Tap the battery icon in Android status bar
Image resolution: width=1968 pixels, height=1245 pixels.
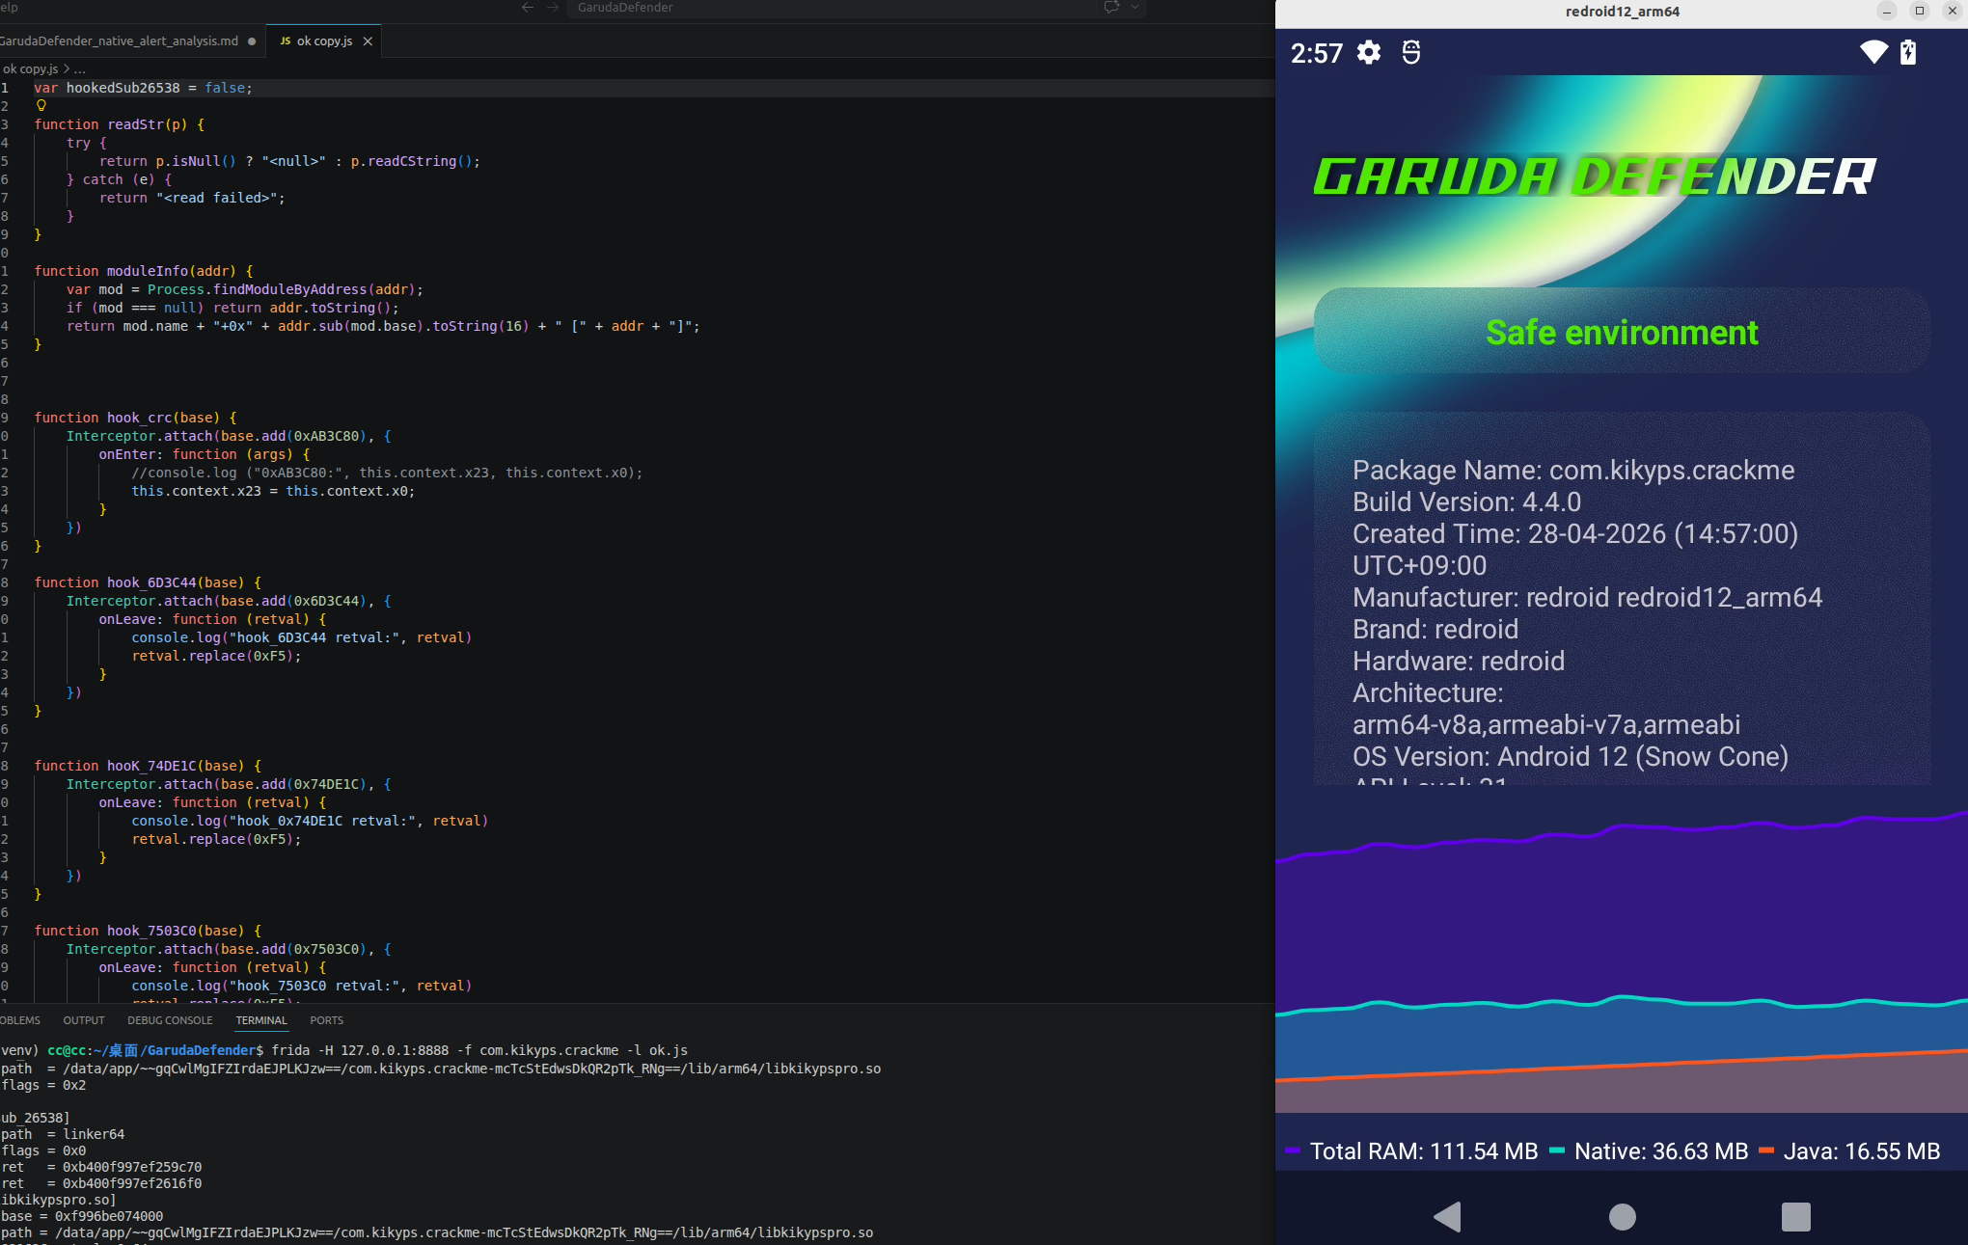[x=1908, y=52]
